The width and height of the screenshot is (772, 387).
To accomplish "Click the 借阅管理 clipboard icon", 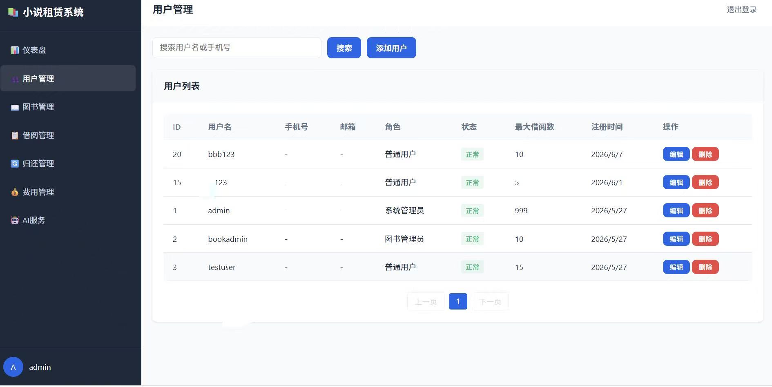I will point(15,135).
